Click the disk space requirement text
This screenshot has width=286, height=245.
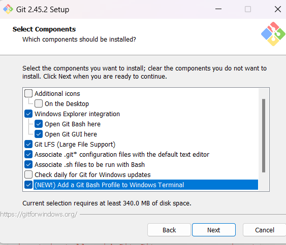click(107, 203)
